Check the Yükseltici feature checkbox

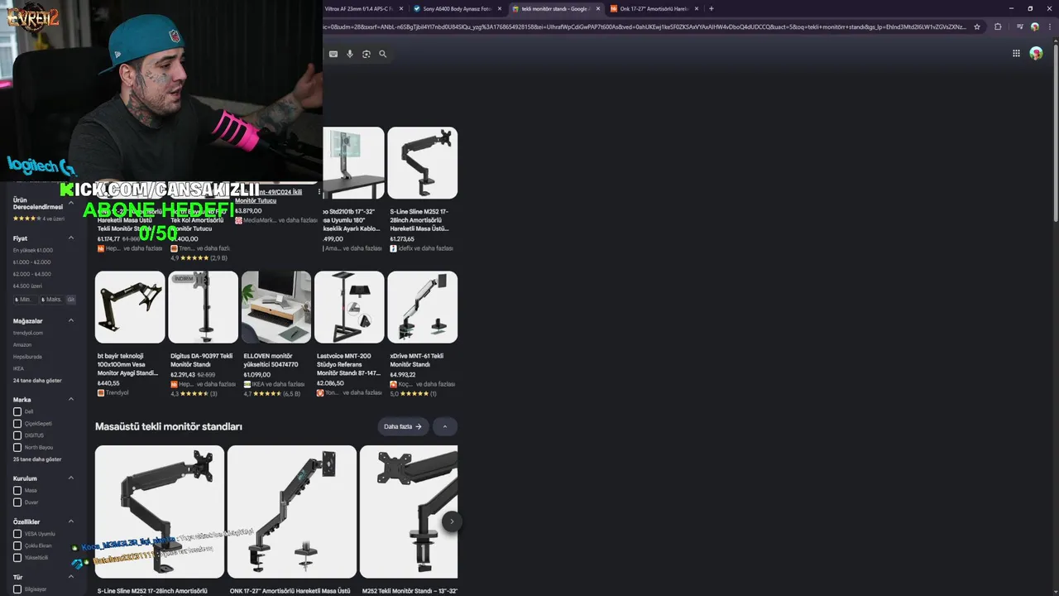pyautogui.click(x=17, y=558)
